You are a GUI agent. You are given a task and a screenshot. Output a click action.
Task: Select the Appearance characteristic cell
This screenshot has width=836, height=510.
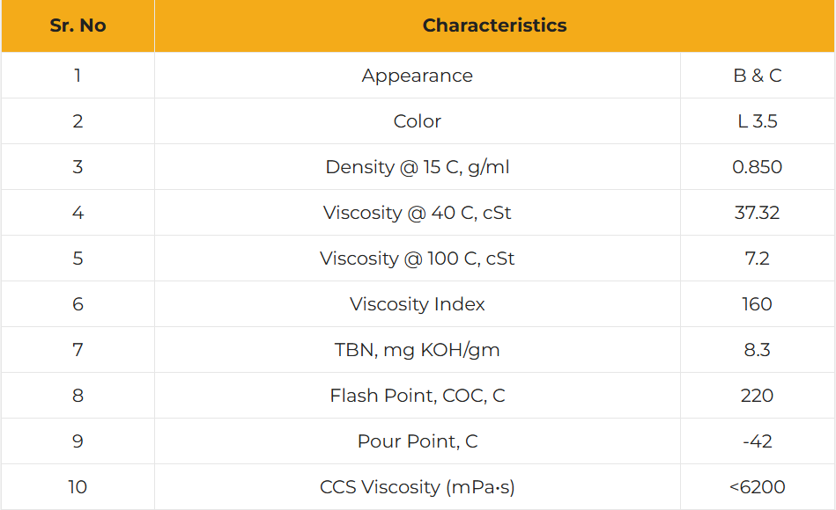tap(418, 75)
